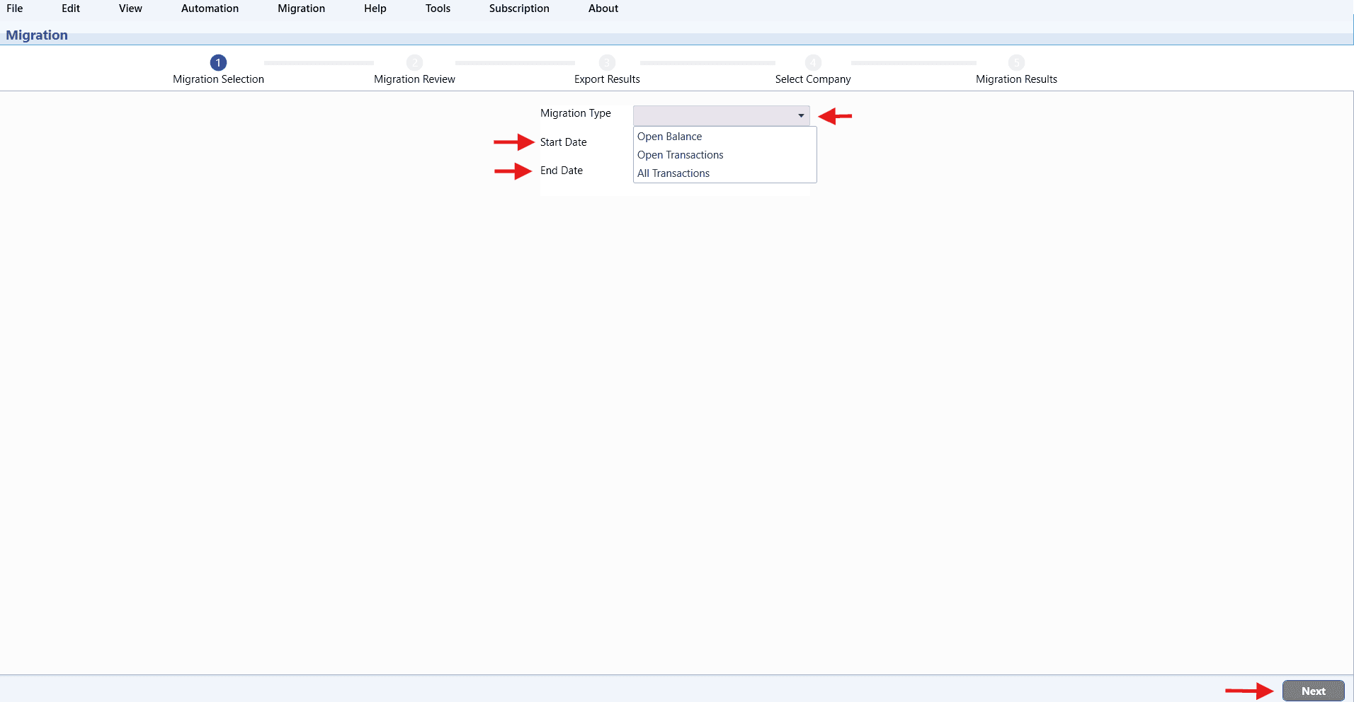
Task: Click the Start Date label
Action: click(x=564, y=142)
